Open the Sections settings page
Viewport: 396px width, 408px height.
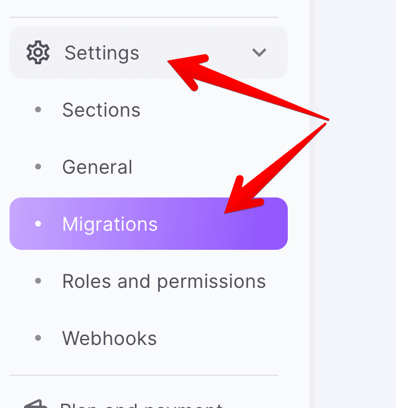[x=101, y=110]
